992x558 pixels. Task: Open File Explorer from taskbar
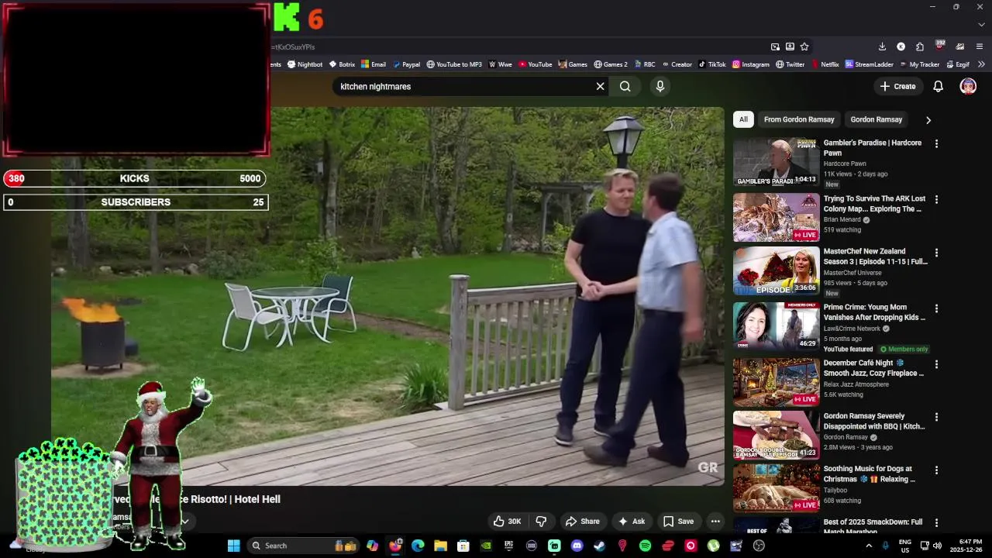tap(440, 546)
